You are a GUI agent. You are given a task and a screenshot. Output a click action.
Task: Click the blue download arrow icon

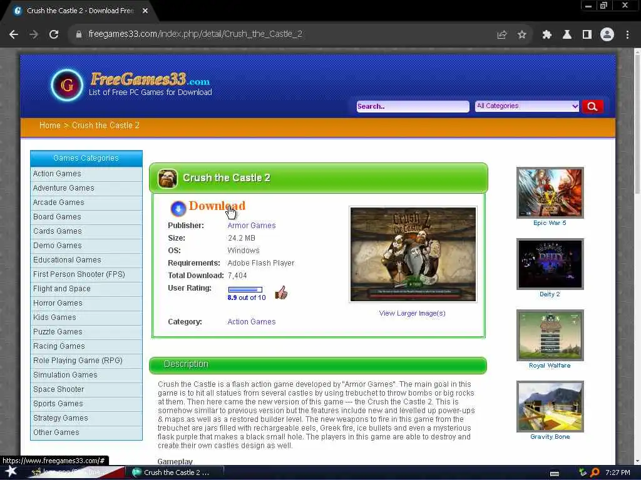point(178,209)
